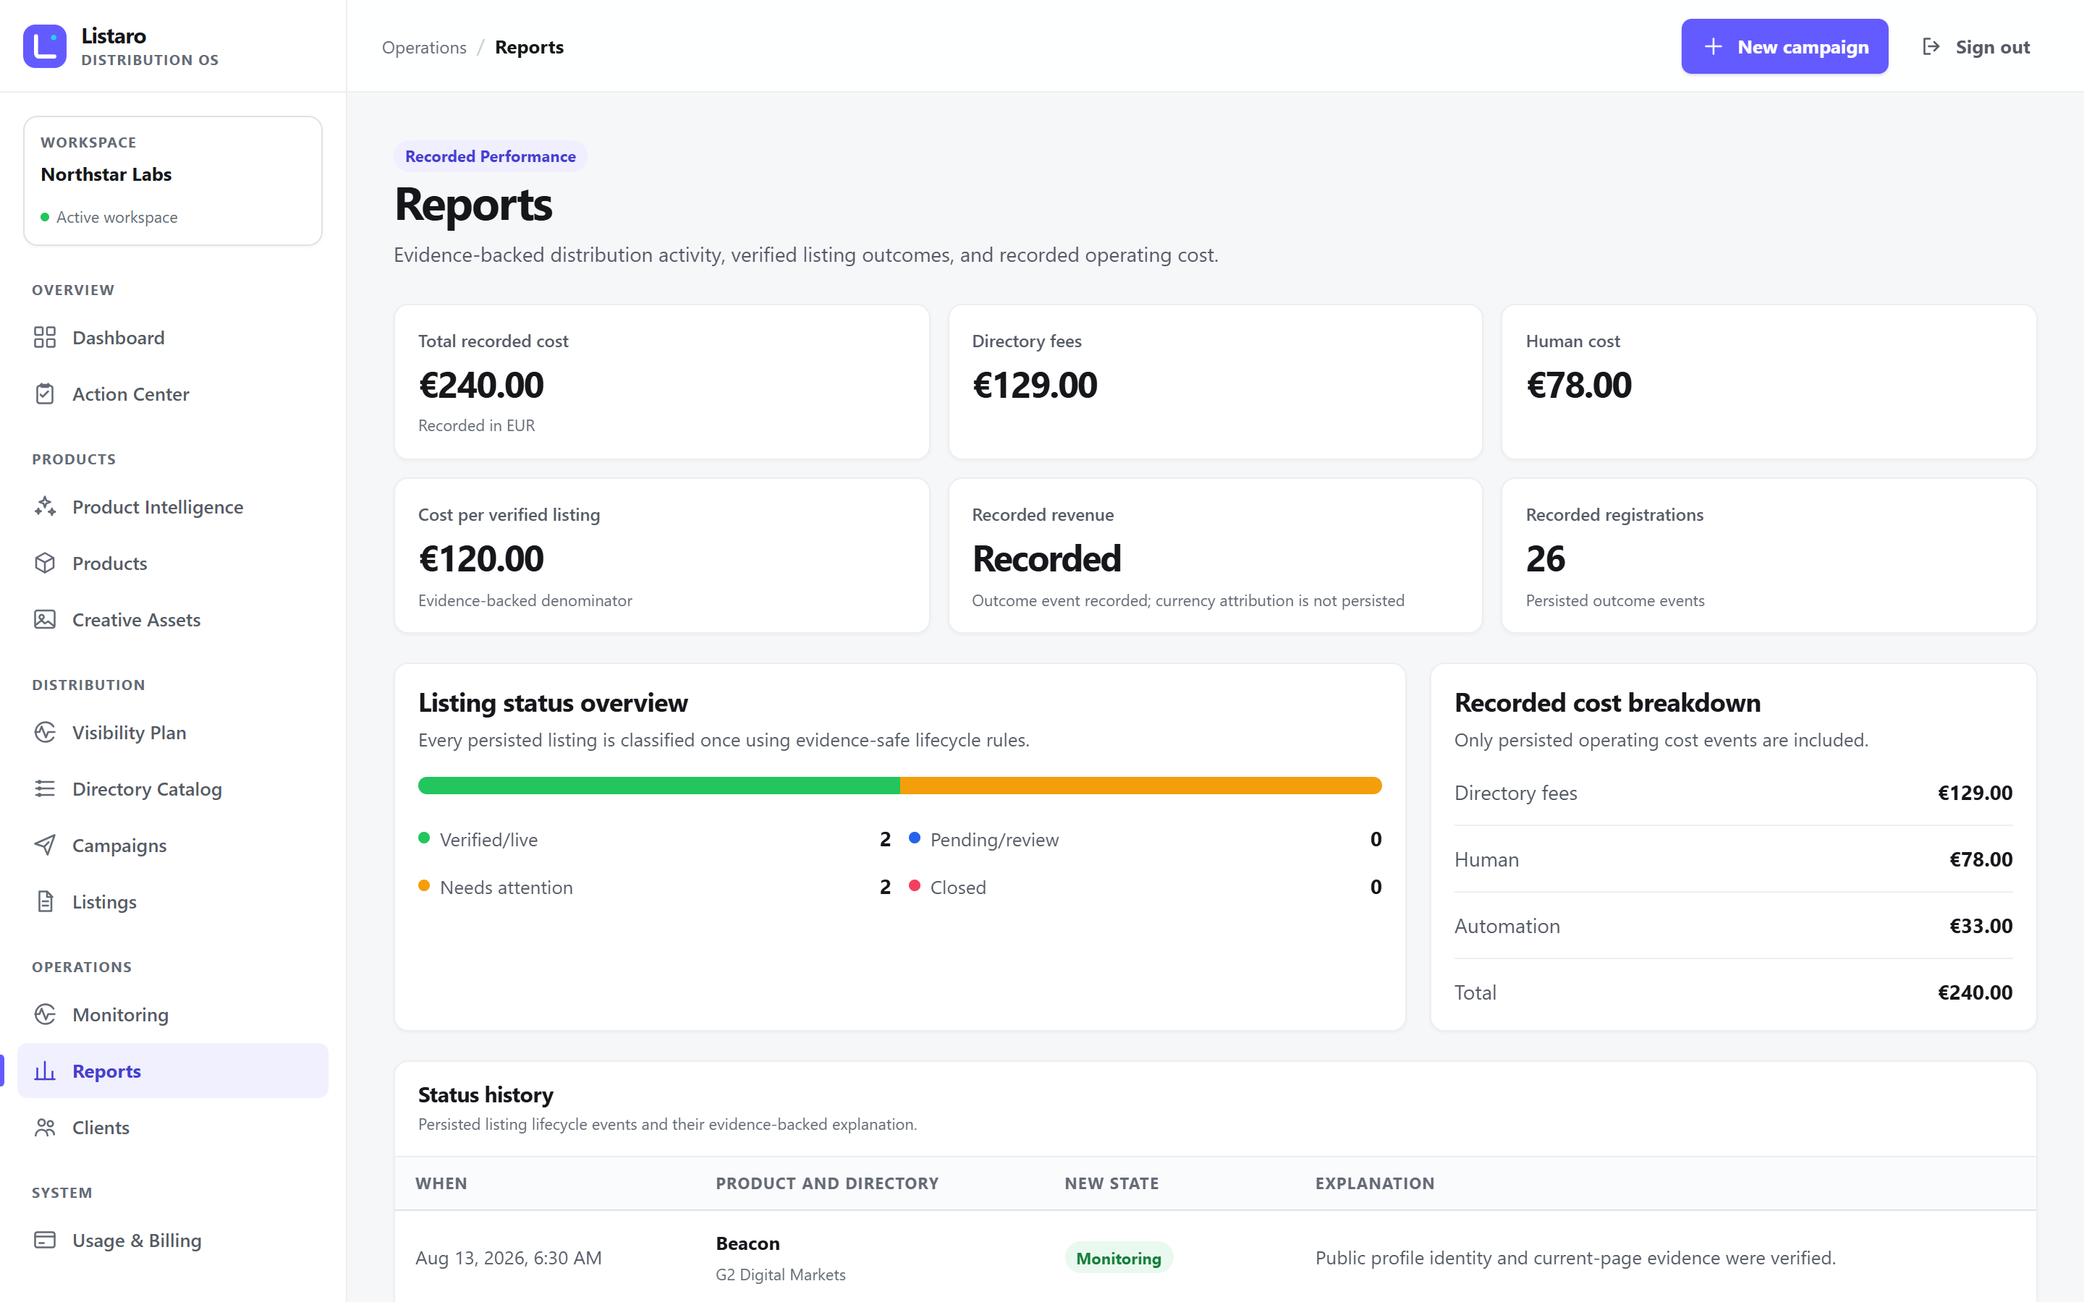Click the plus icon in New campaign
Viewport: 2084px width, 1302px height.
[1714, 46]
